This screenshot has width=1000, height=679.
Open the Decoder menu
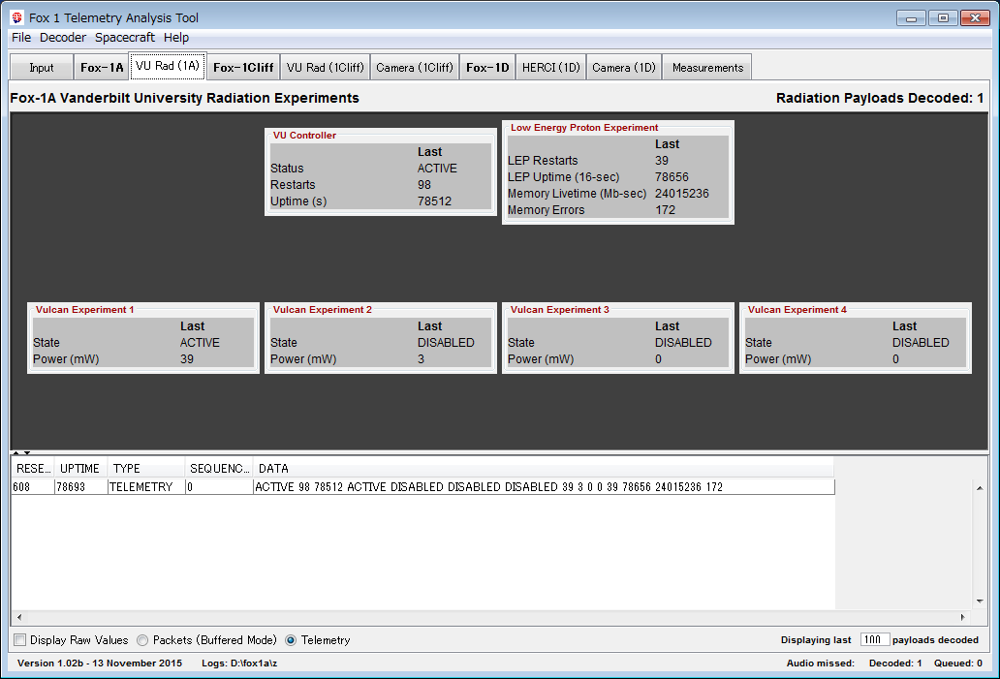pyautogui.click(x=62, y=38)
